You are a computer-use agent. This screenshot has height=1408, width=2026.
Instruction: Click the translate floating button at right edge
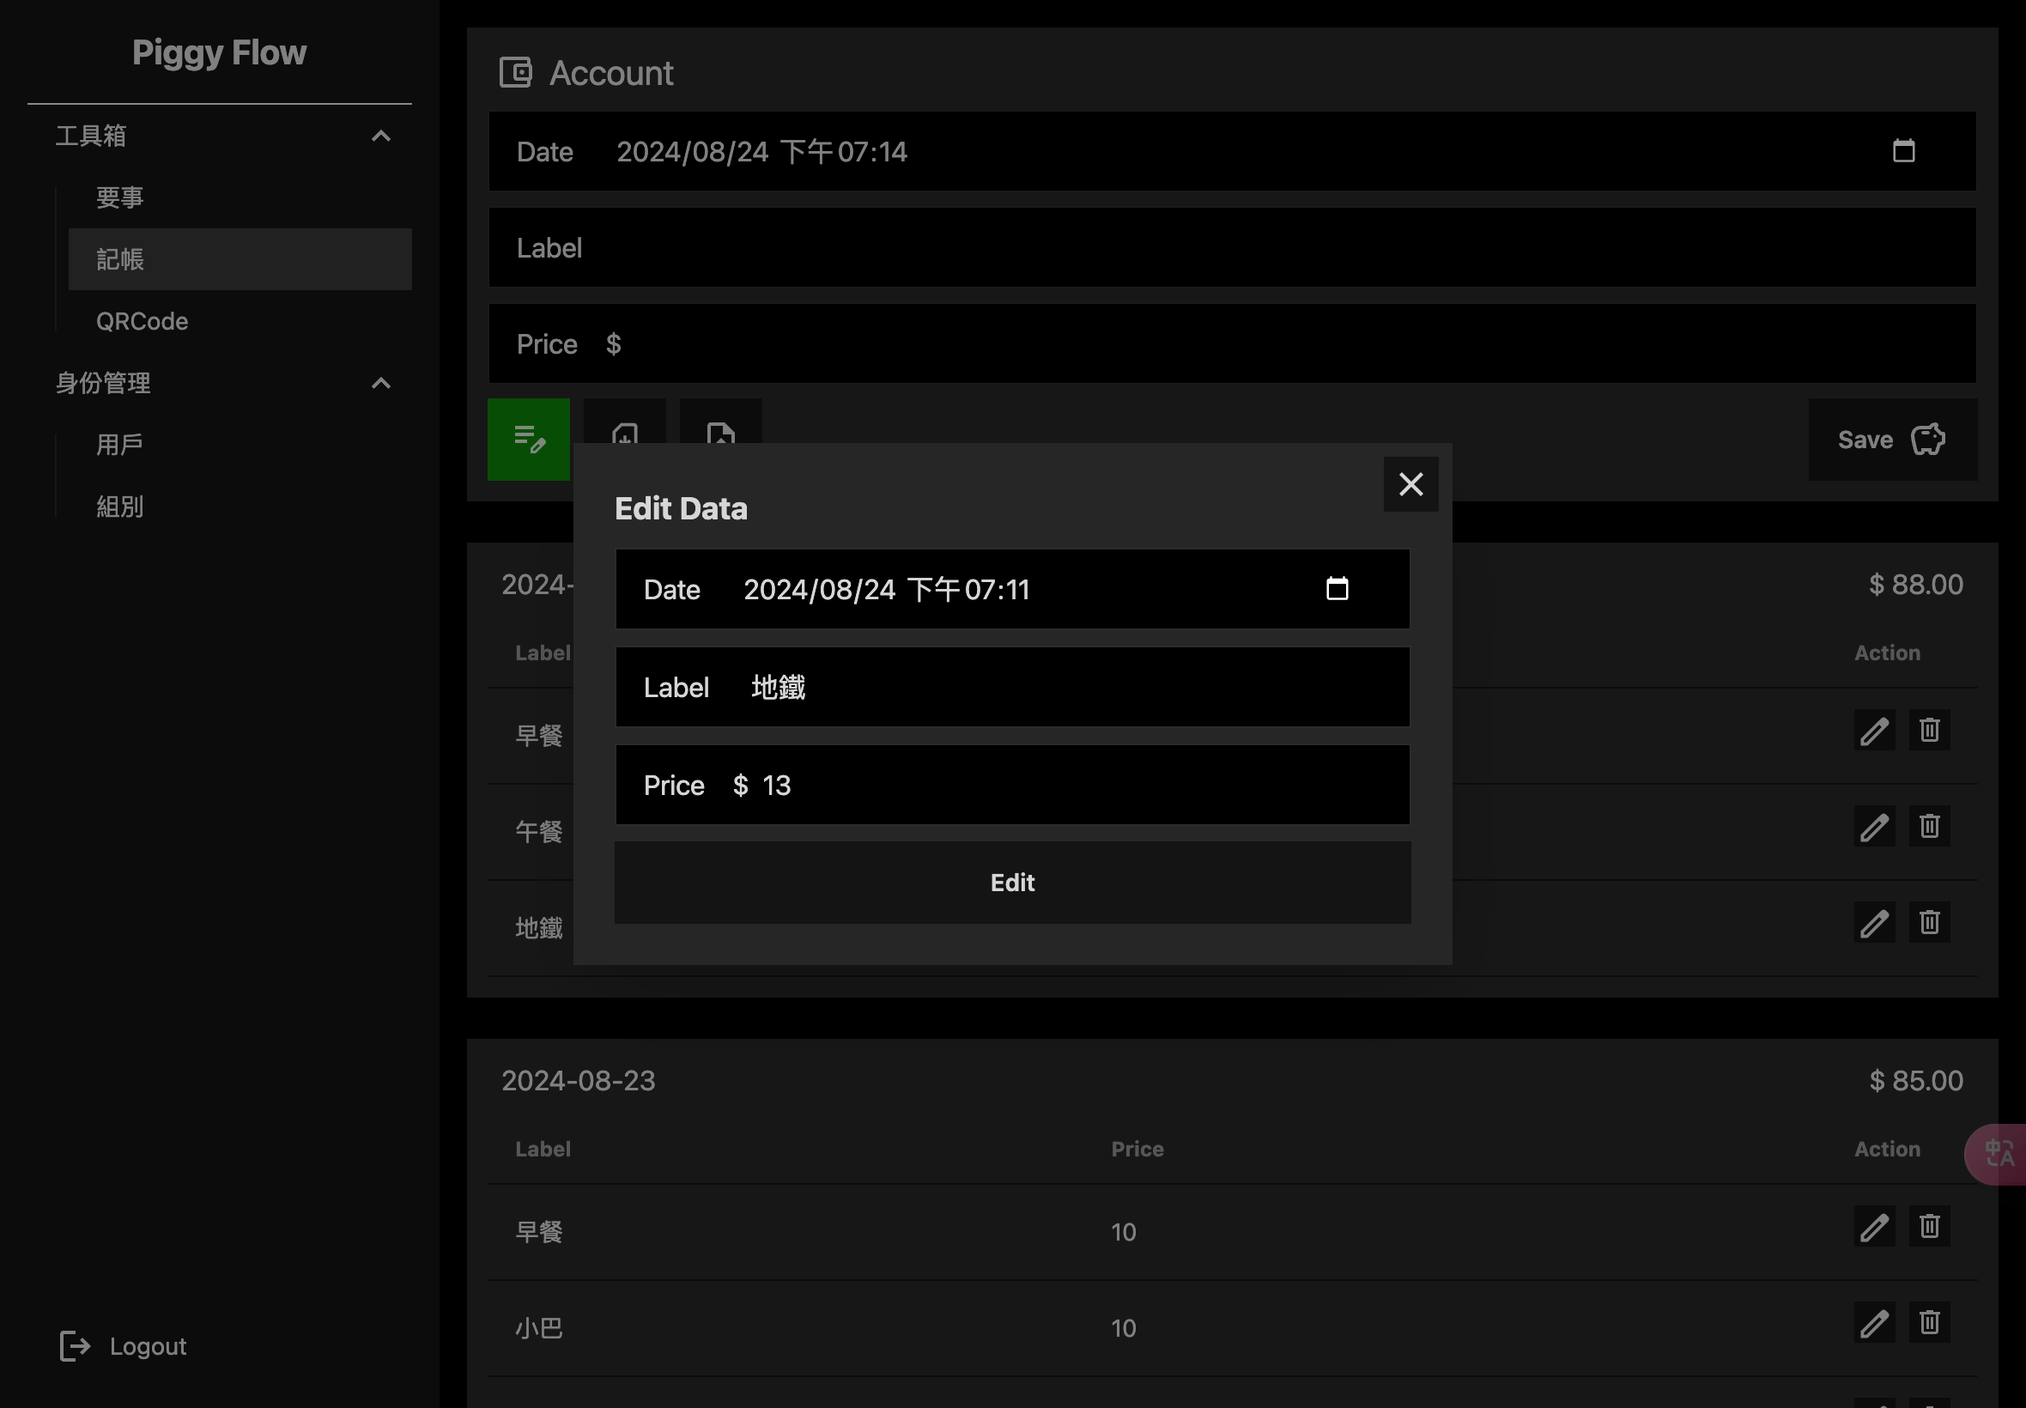click(1997, 1154)
